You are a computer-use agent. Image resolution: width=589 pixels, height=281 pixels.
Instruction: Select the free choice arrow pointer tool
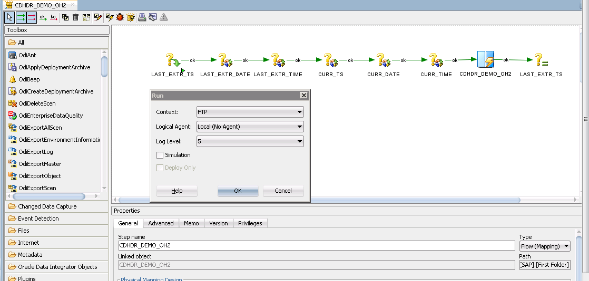10,17
